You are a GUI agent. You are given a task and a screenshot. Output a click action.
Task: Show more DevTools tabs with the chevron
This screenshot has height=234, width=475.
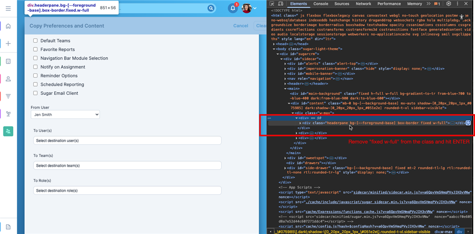pyautogui.click(x=427, y=4)
